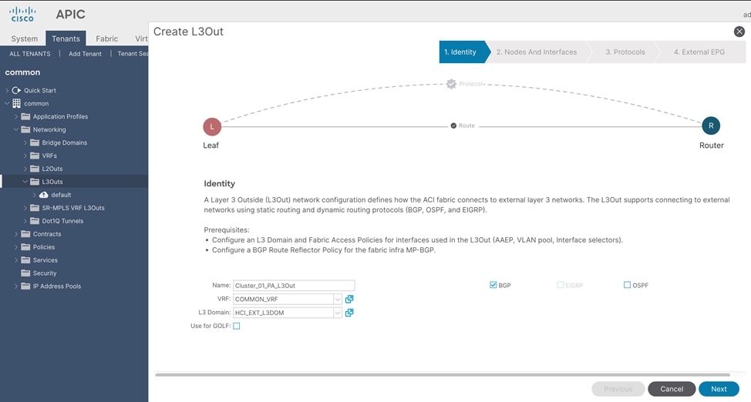This screenshot has width=751, height=402.
Task: Open the VRF dropdown arrow
Action: click(338, 299)
